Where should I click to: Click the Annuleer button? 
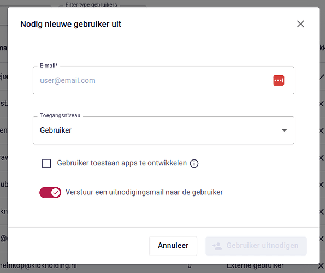coord(173,246)
